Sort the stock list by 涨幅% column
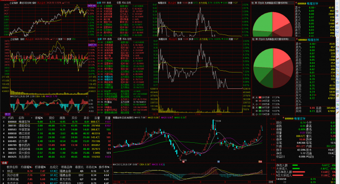 39,118
